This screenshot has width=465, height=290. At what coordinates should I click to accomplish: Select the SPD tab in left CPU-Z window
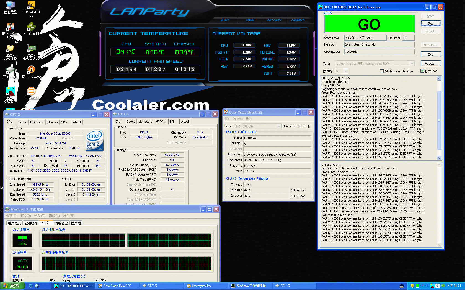pyautogui.click(x=64, y=122)
